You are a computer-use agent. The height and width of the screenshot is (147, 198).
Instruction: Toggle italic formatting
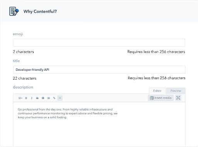pyautogui.click(x=32, y=98)
